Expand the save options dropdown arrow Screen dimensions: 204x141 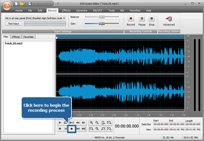coord(34,4)
